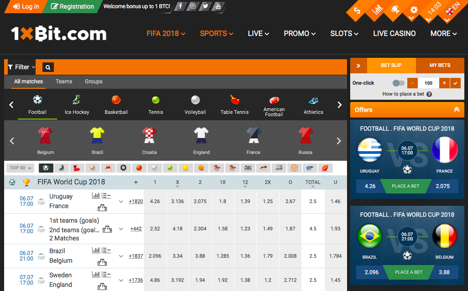Confirm one-click amount with checkmark button
Image resolution: width=468 pixels, height=291 pixels.
(455, 83)
